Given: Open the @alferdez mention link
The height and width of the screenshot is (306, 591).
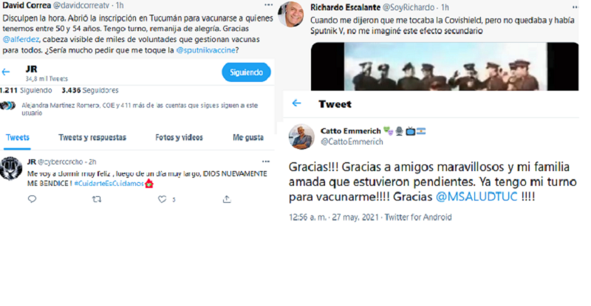Looking at the screenshot, I should coord(21,40).
